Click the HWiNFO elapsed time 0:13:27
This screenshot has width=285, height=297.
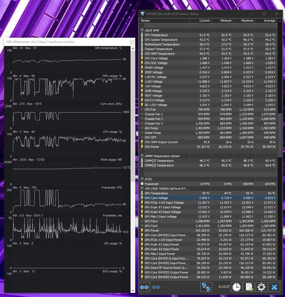point(224,287)
